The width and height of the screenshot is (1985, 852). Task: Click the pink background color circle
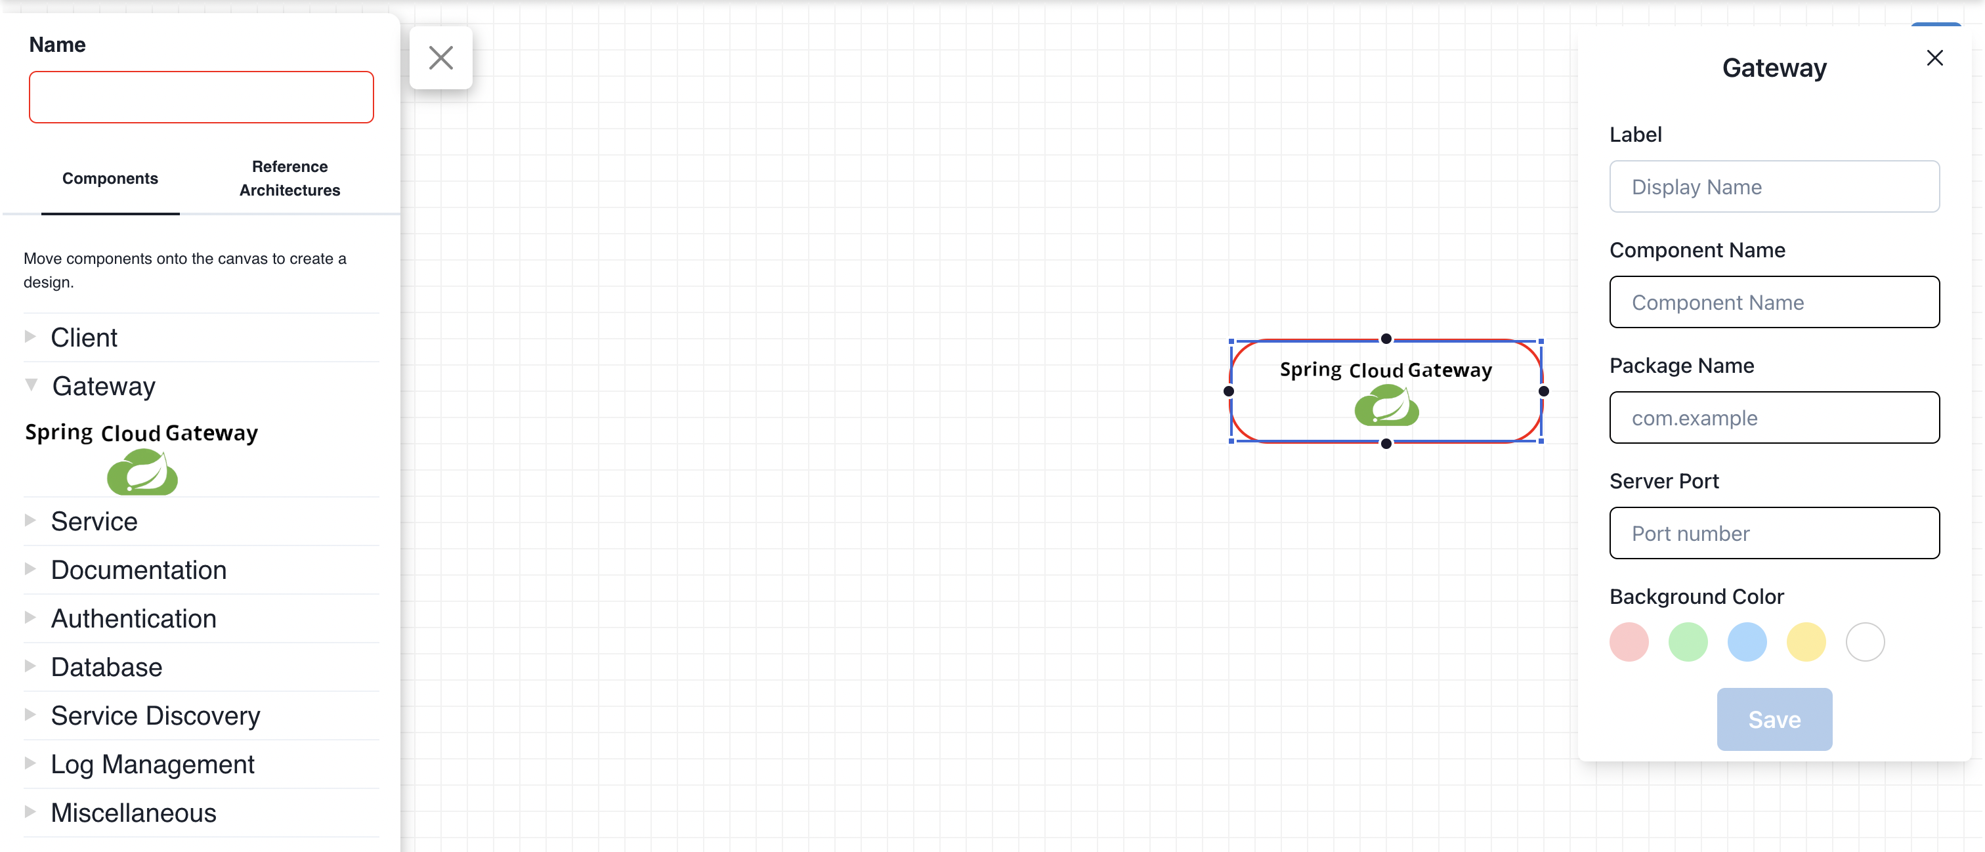coord(1629,642)
